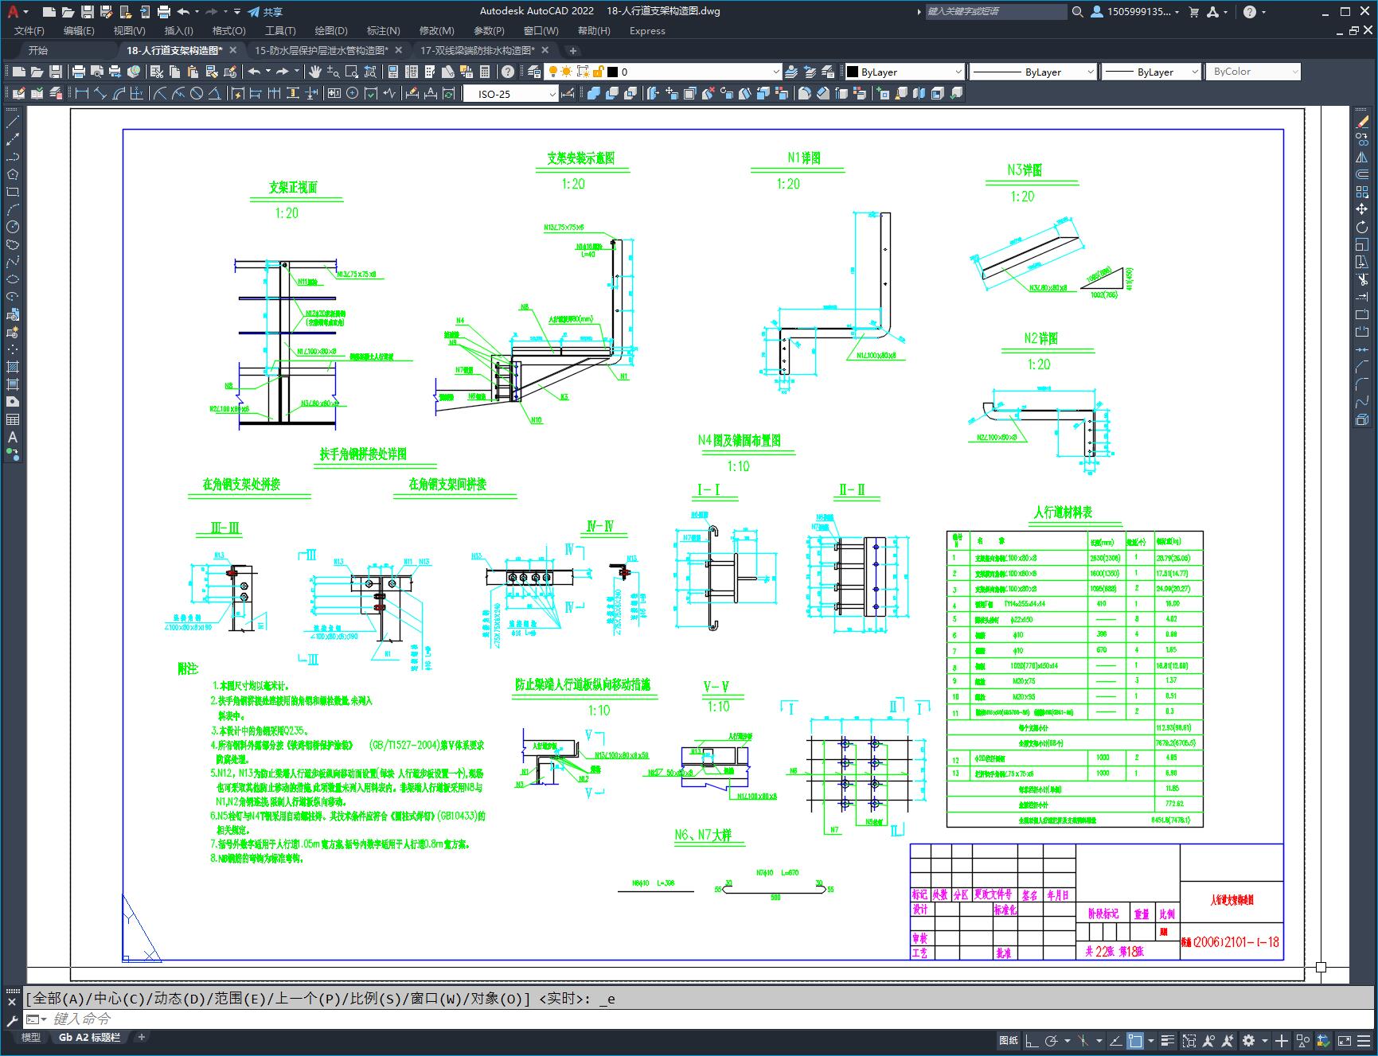Open the ByLayer lineweight dropdown

(1150, 72)
